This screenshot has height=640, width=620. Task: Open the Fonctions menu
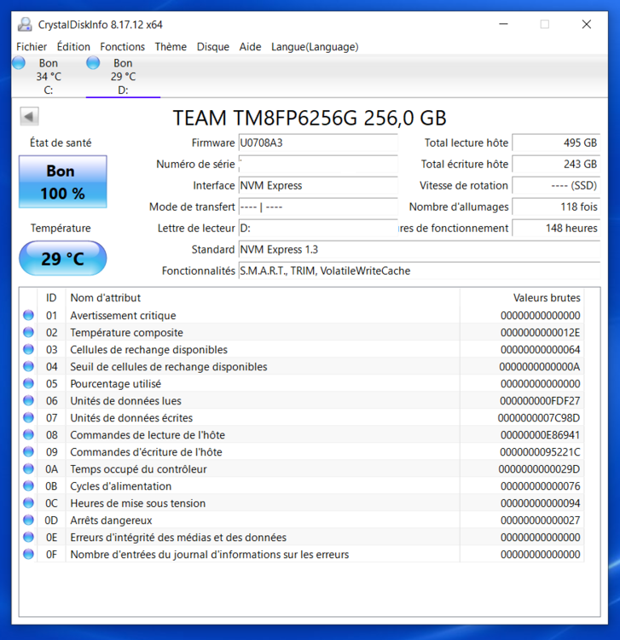coord(122,47)
